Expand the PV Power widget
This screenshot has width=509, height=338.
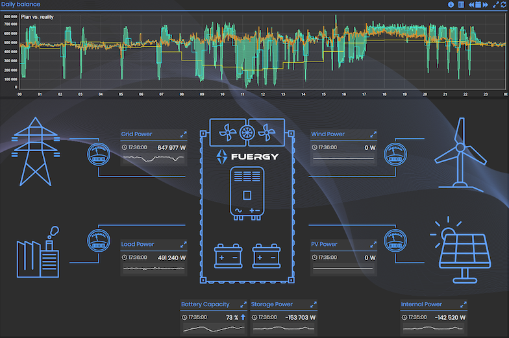click(x=373, y=244)
